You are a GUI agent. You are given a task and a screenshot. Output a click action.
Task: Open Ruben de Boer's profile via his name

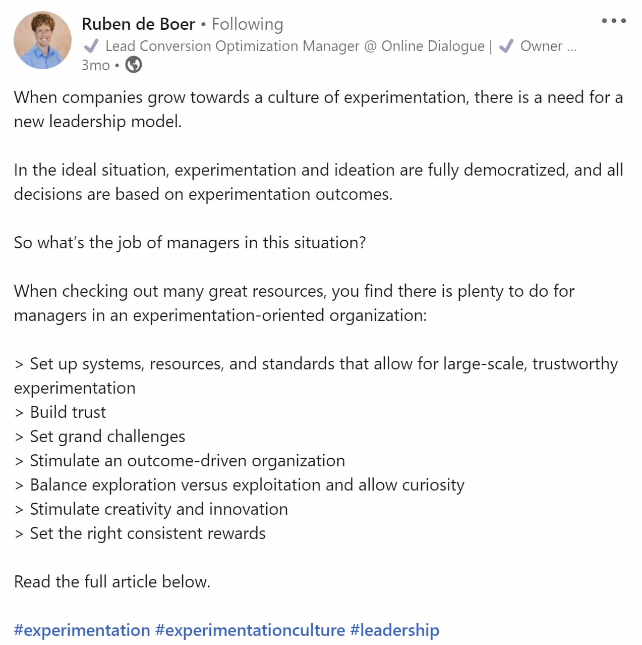(138, 24)
